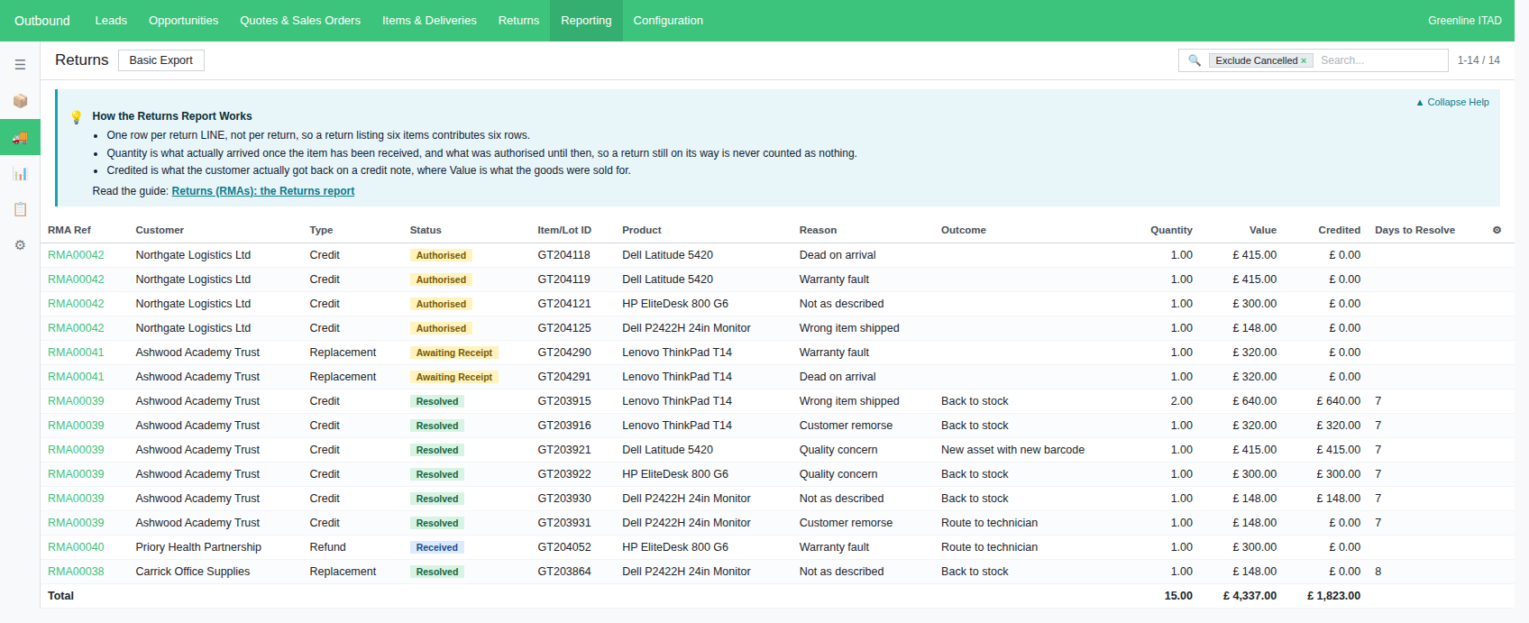This screenshot has width=1529, height=623.
Task: Click the 8 days to resolve cell
Action: pyautogui.click(x=1378, y=572)
